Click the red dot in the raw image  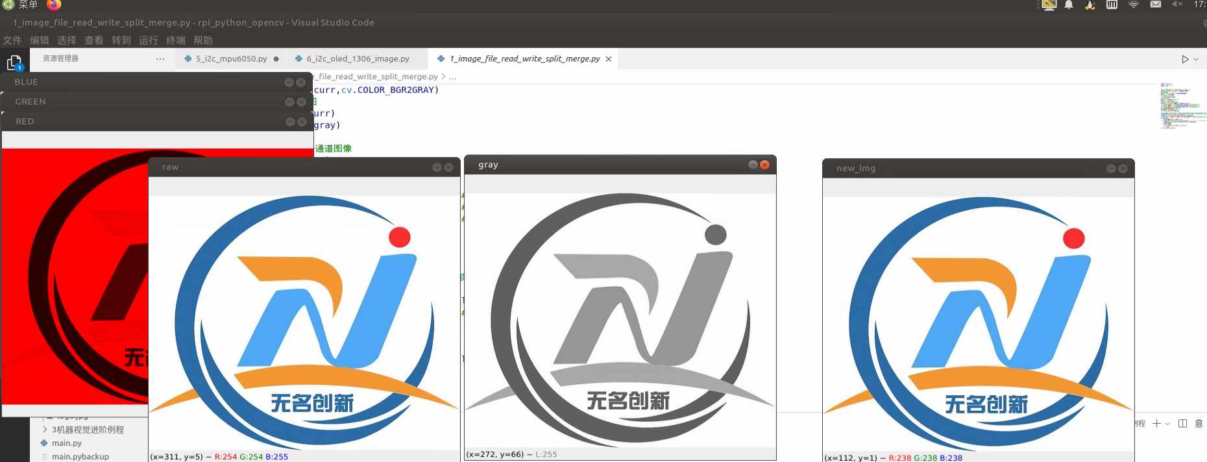[x=400, y=237]
